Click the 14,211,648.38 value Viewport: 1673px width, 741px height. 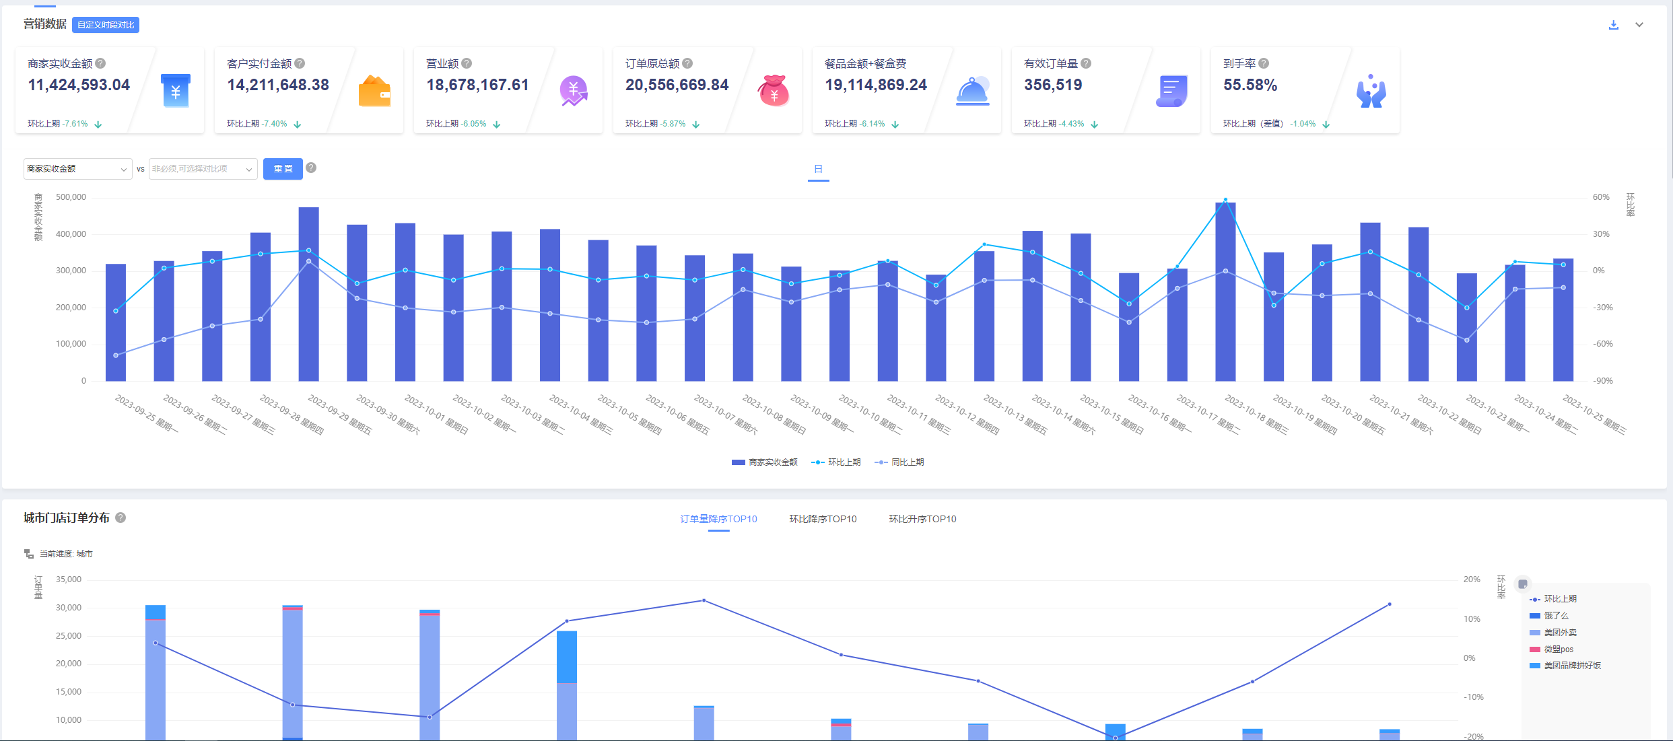(x=278, y=85)
